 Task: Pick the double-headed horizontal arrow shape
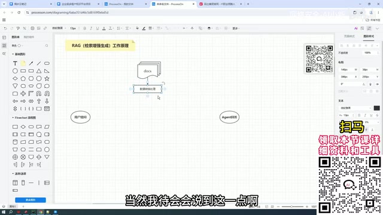coord(31,101)
